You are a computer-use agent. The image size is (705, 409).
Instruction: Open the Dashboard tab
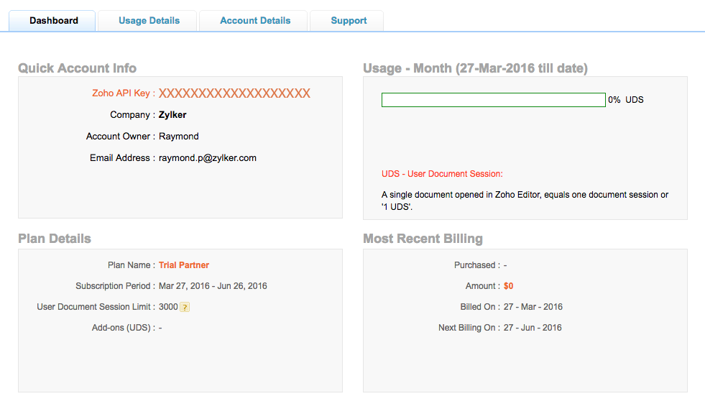coord(53,21)
